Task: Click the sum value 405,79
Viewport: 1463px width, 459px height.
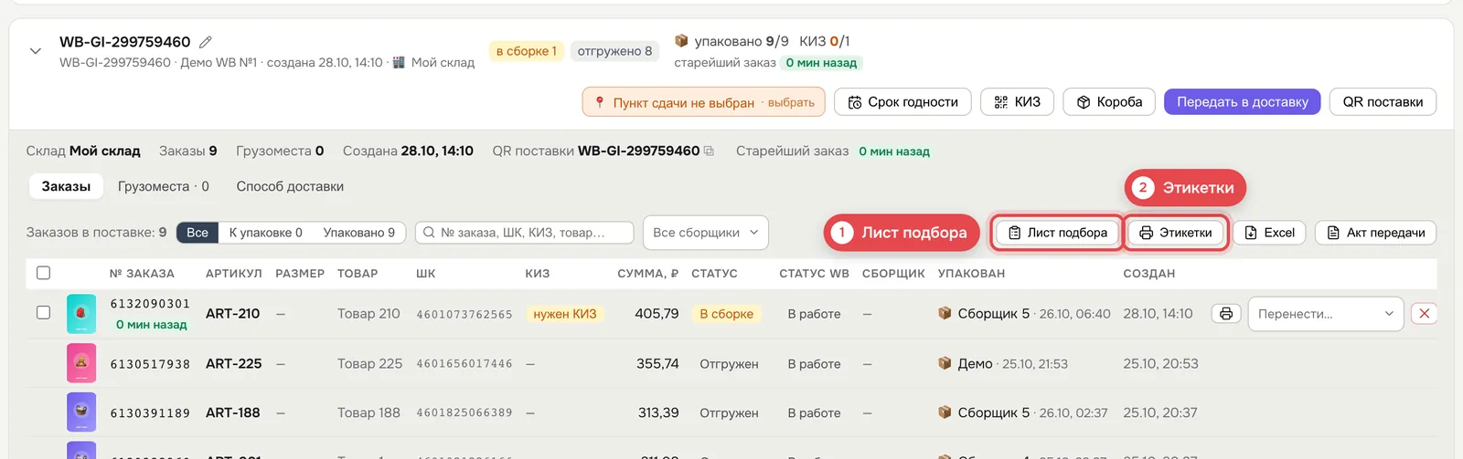Action: 657,313
